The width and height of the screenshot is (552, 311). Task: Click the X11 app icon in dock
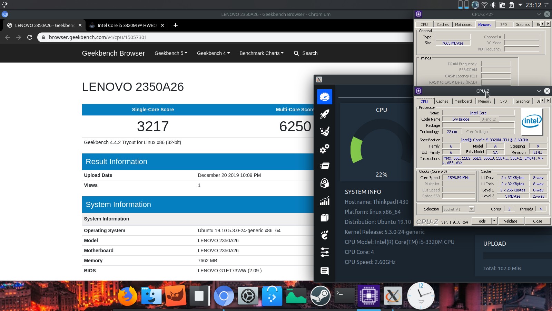tap(393, 296)
